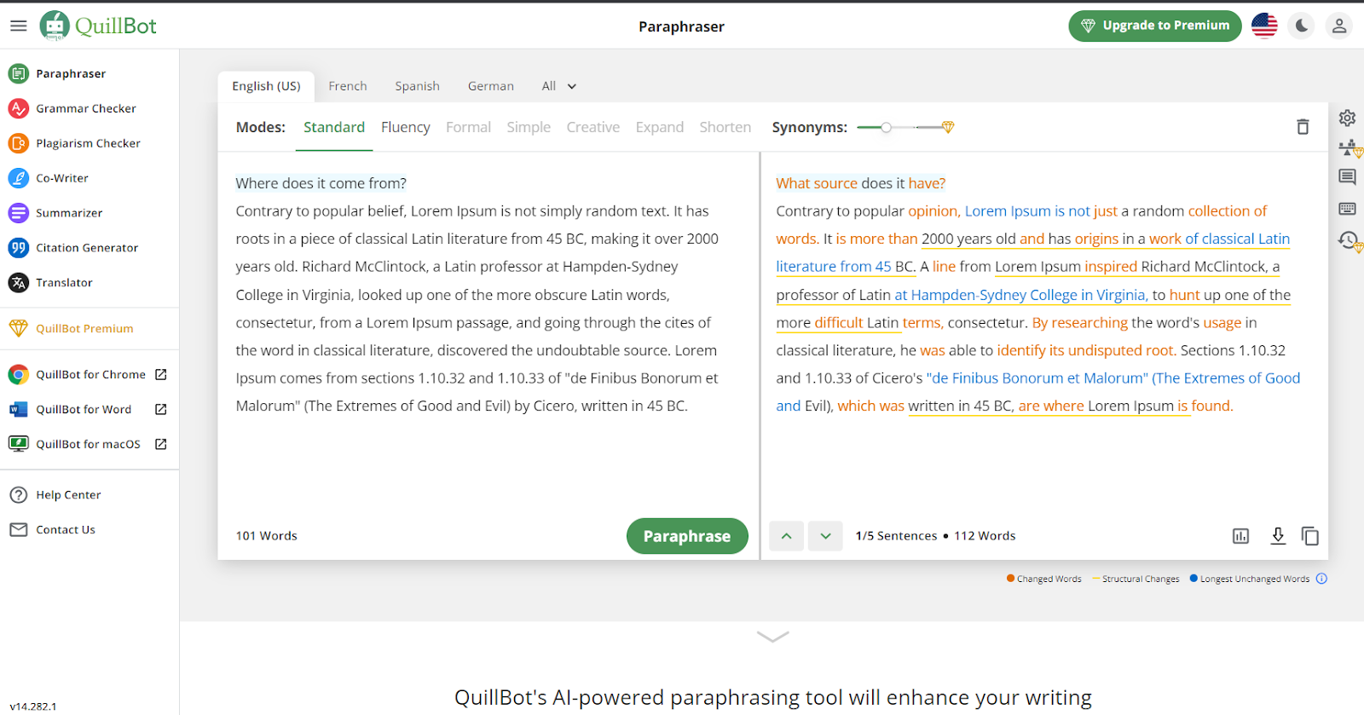Click the Paraphrase button
The image size is (1364, 715).
coord(687,536)
